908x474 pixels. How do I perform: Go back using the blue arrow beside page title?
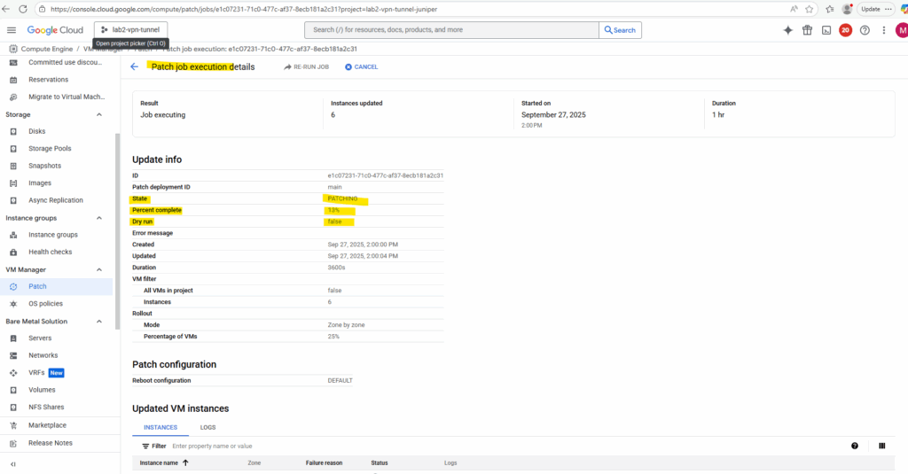coord(135,67)
